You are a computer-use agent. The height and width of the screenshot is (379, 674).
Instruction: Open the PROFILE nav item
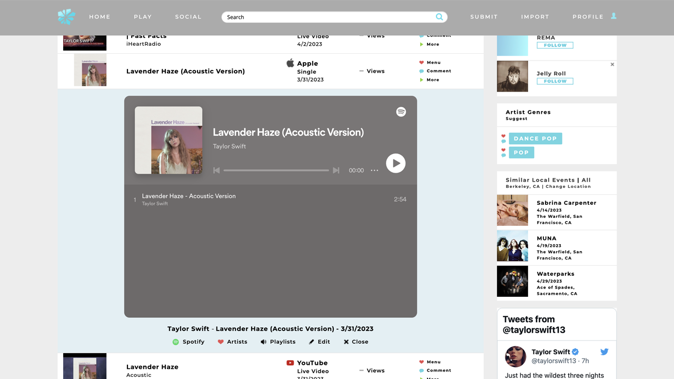pos(588,17)
